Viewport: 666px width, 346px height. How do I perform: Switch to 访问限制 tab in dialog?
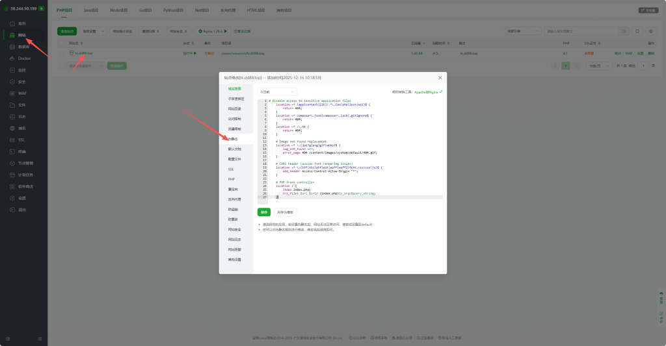[x=235, y=119]
